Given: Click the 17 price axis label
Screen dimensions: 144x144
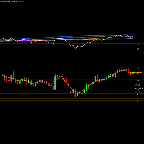Looking at the screenshot, I should pos(138,73).
